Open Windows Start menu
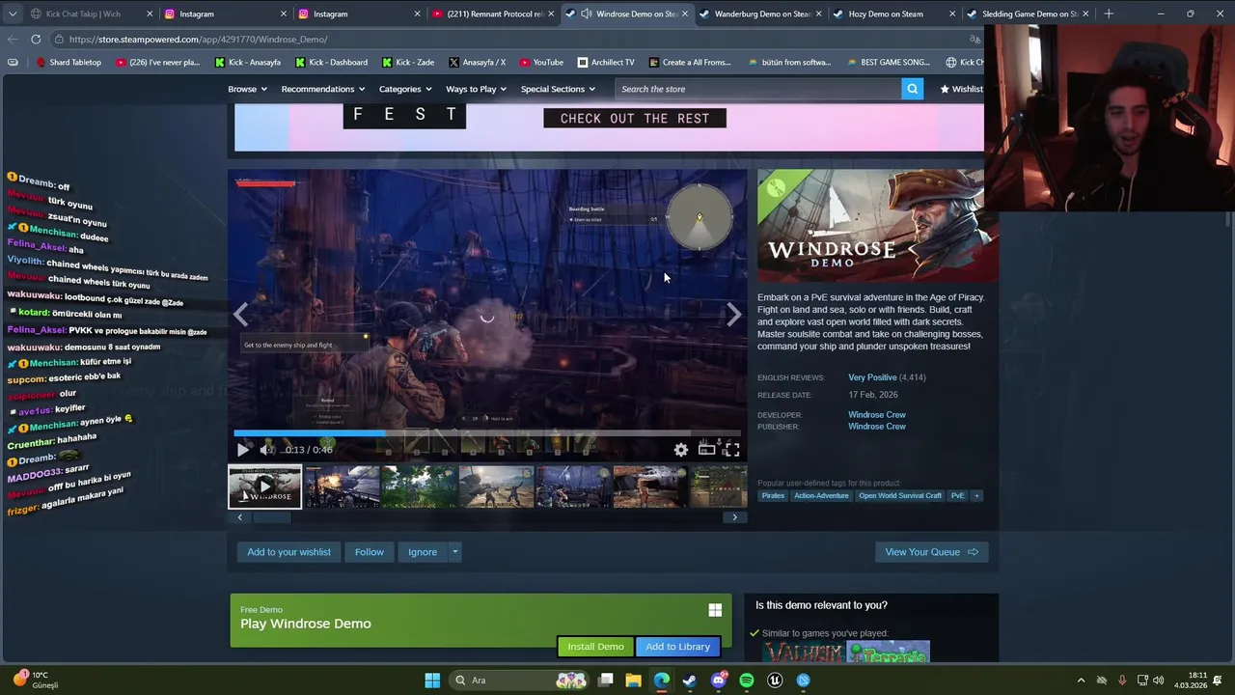Viewport: 1235px width, 695px height. 432,681
